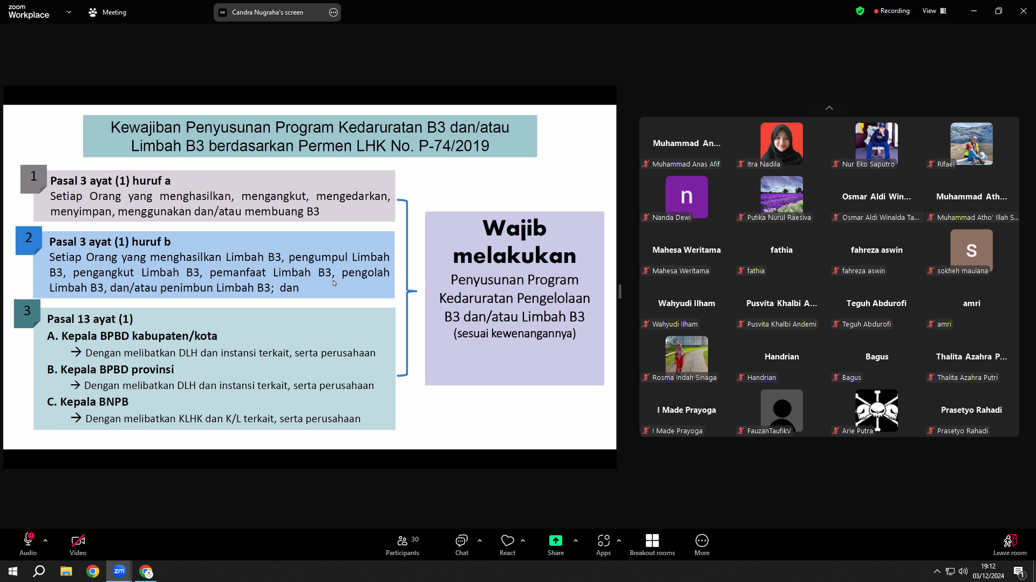Open the taskbar clock and date
This screenshot has height=582, width=1036.
[989, 571]
